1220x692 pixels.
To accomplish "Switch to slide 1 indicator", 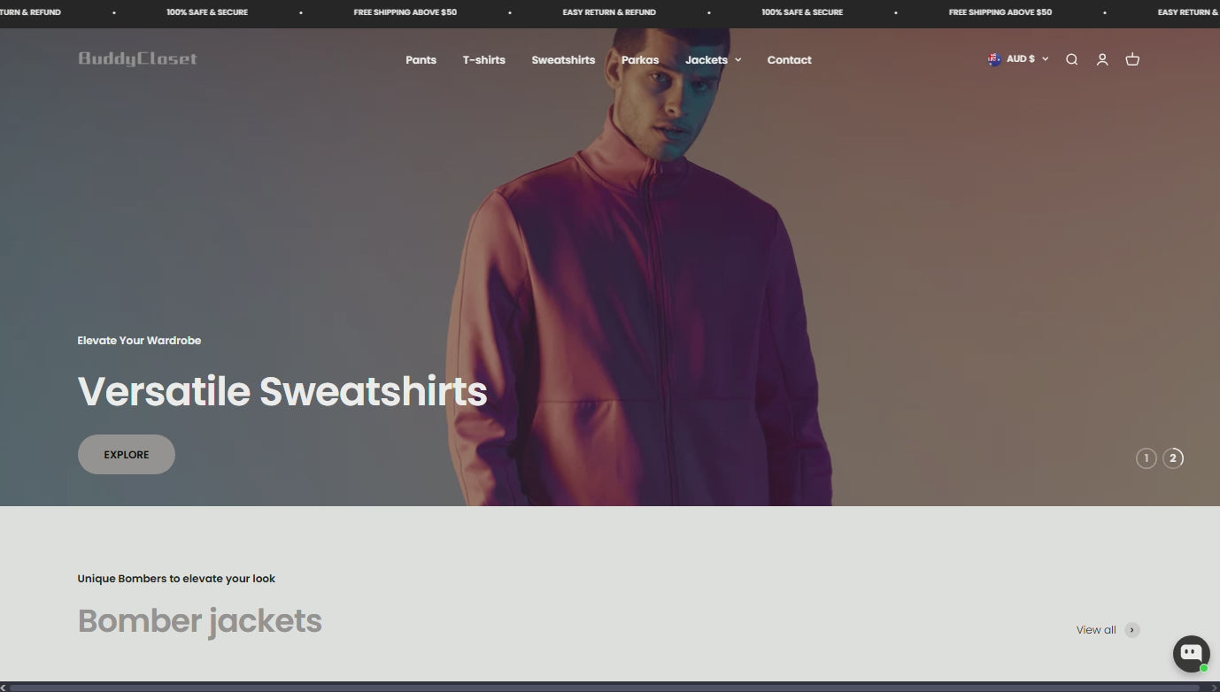I will tap(1147, 457).
